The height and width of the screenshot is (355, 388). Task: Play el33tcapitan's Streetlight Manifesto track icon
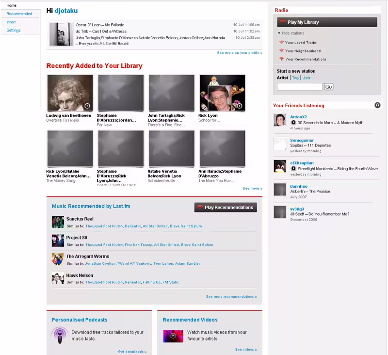(x=293, y=168)
